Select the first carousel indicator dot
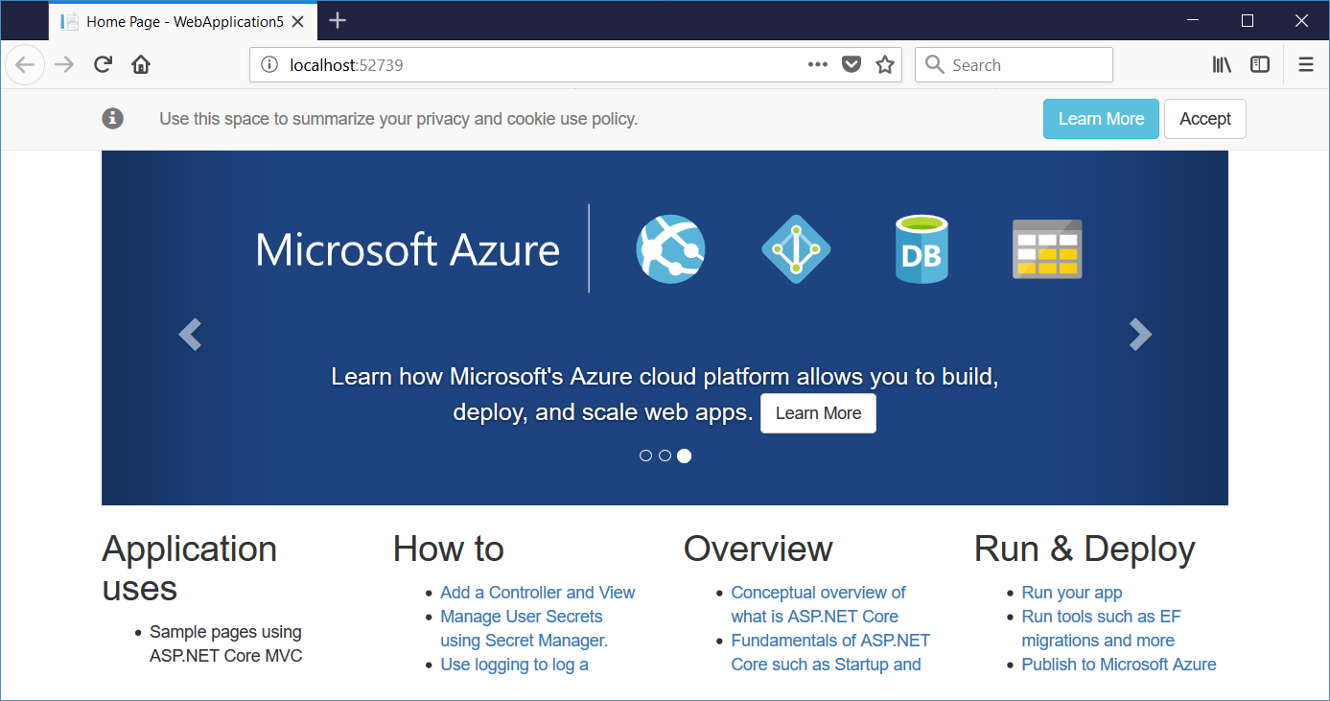 [x=646, y=456]
